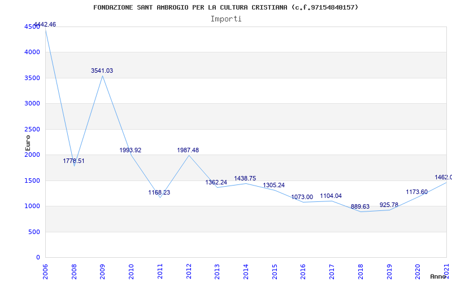Select the 1173.60 value for 2020
This screenshot has width=452, height=282.
click(417, 192)
